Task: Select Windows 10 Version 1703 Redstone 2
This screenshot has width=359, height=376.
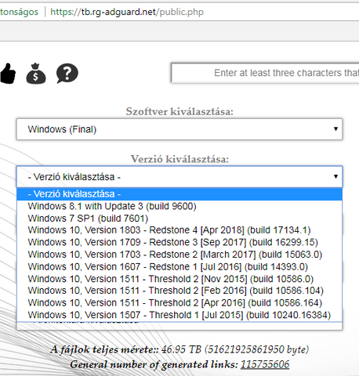Action: coord(179,255)
